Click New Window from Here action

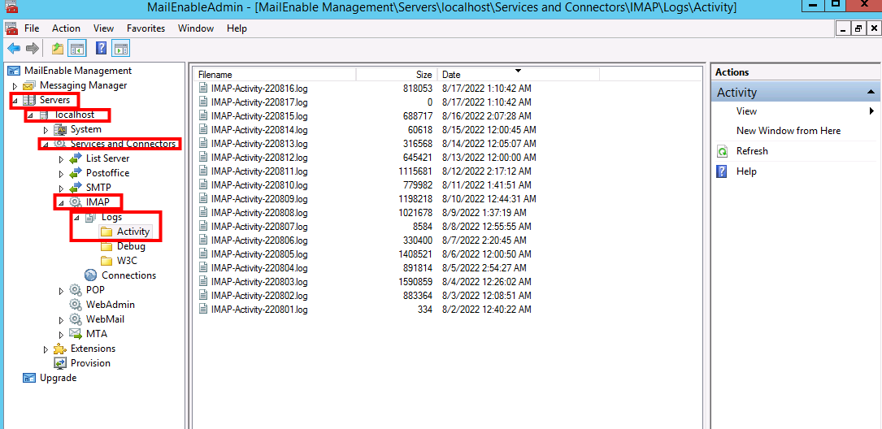tap(788, 131)
